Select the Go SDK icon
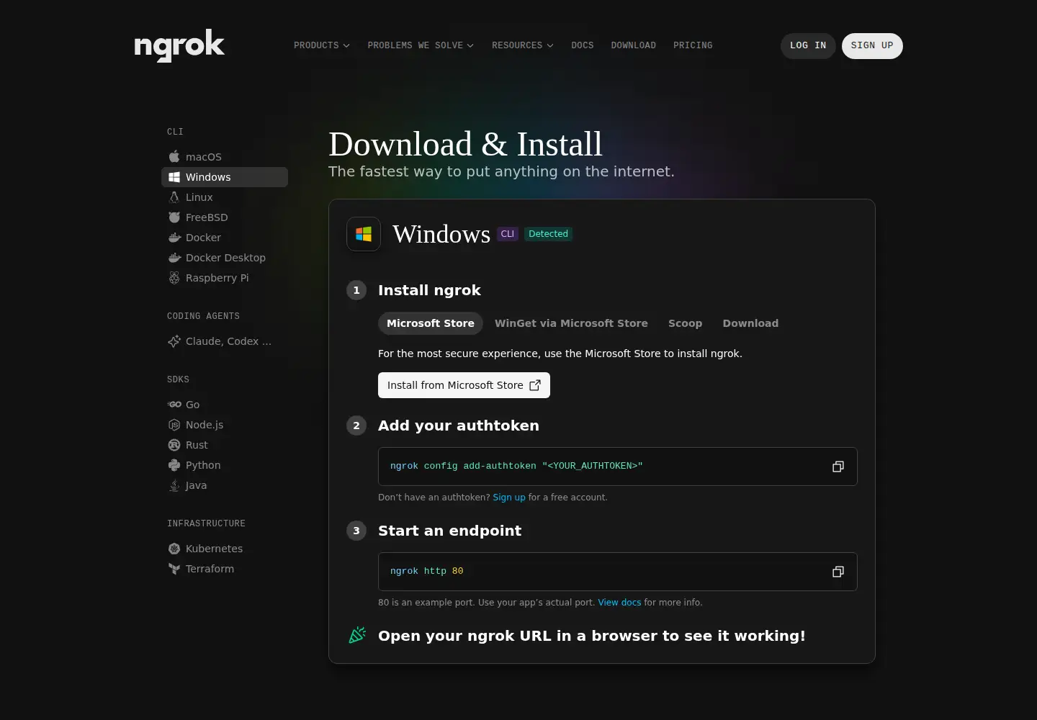 [x=174, y=404]
